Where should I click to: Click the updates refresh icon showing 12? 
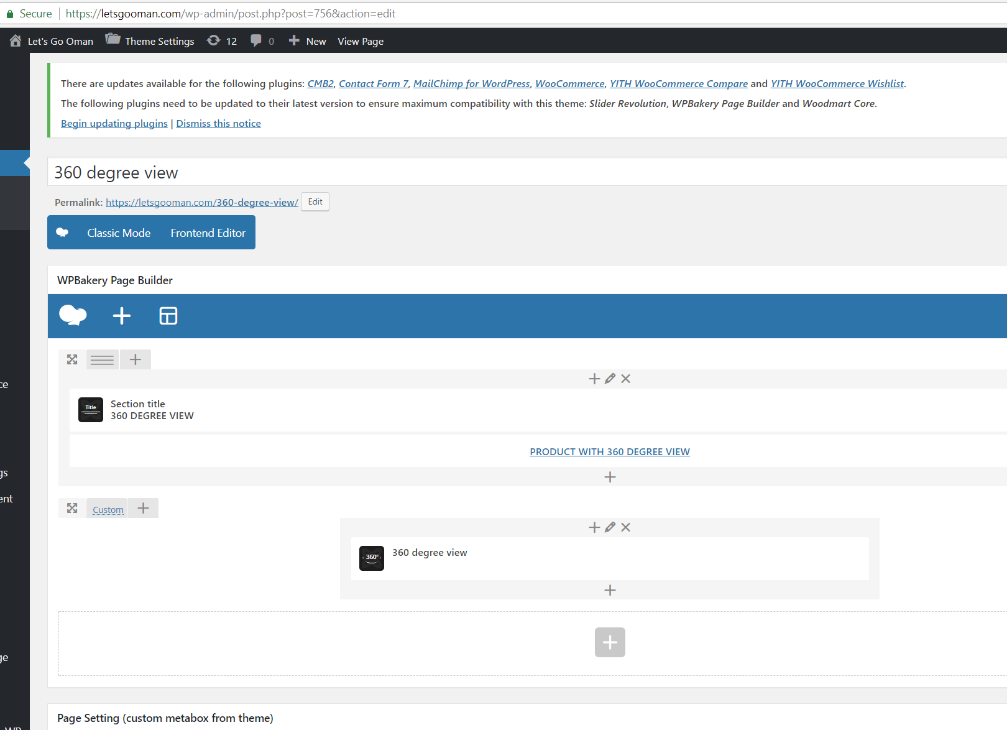213,40
